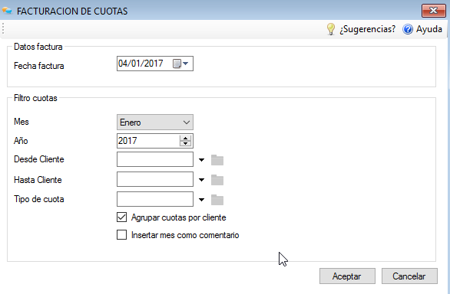Close the Facturacion de Cuotas window

tap(434, 11)
